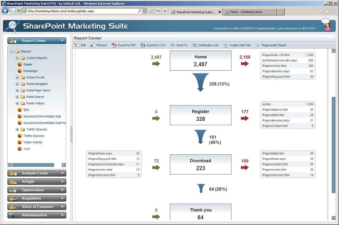Click the compatibility view icon
339x225 pixels.
151,11
